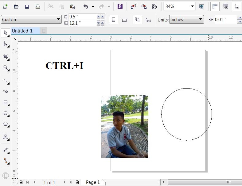Print the document

[x=38, y=6]
